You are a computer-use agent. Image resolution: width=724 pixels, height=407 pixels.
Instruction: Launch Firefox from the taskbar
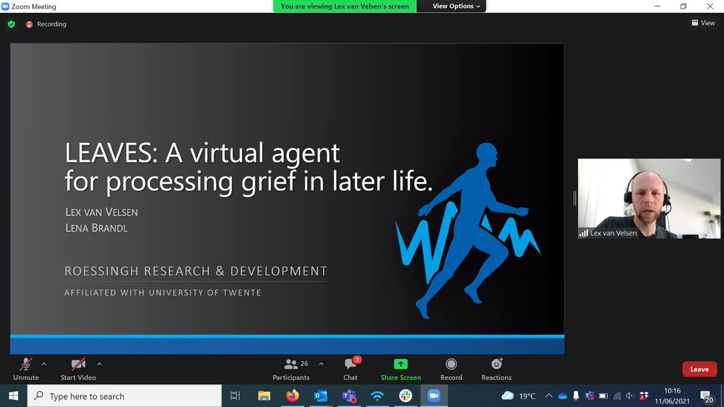click(x=293, y=396)
